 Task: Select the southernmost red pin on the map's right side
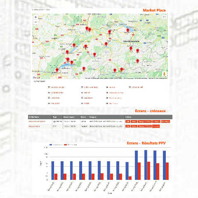pos(137,61)
